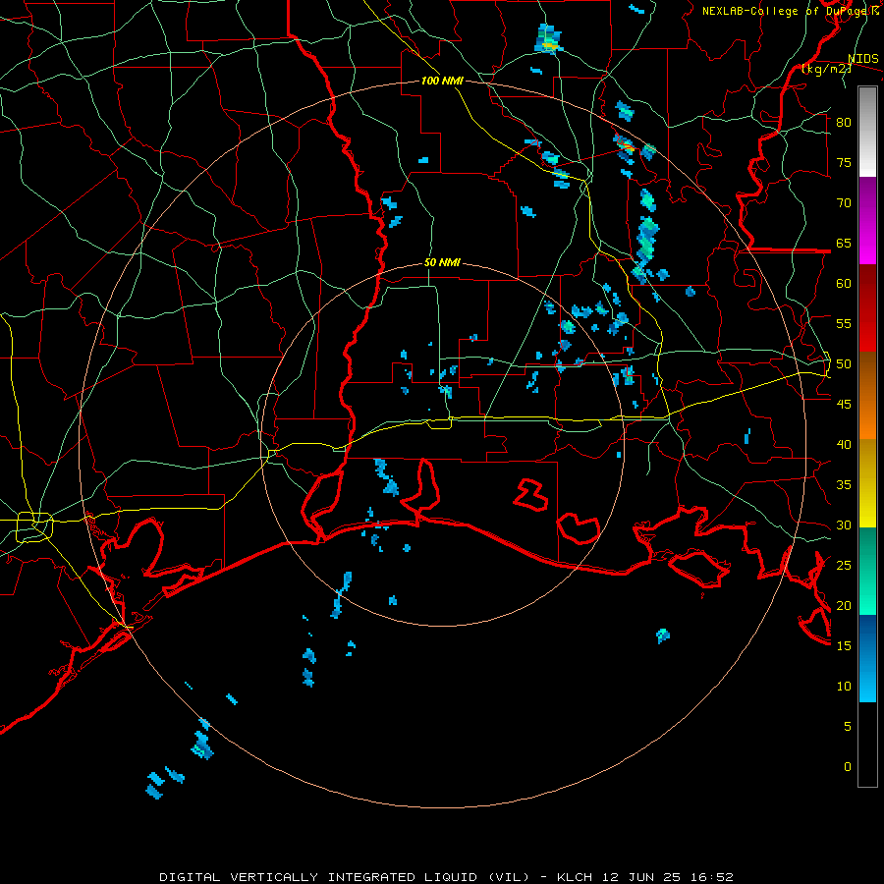Click the Digital Vertically Integrated Liquid caption
This screenshot has height=884, width=884.
click(345, 877)
